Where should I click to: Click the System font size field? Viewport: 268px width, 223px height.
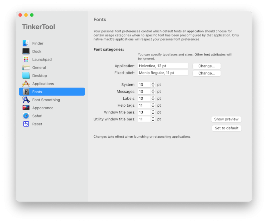[x=144, y=85]
